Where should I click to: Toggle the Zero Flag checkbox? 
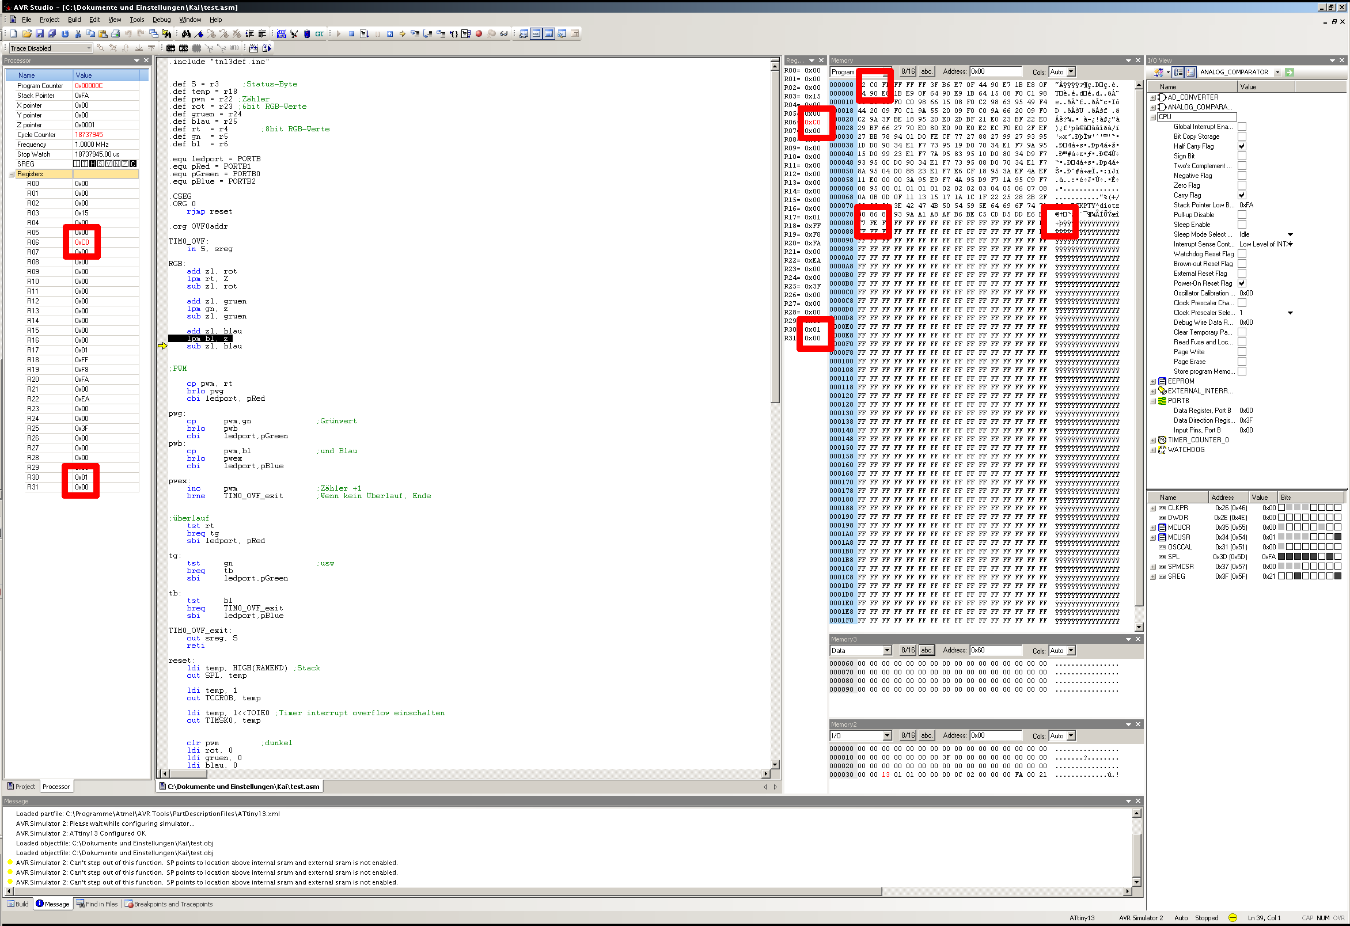coord(1242,185)
